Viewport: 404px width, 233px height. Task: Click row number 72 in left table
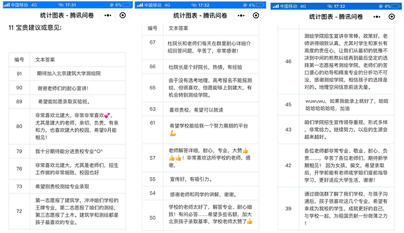19,211
